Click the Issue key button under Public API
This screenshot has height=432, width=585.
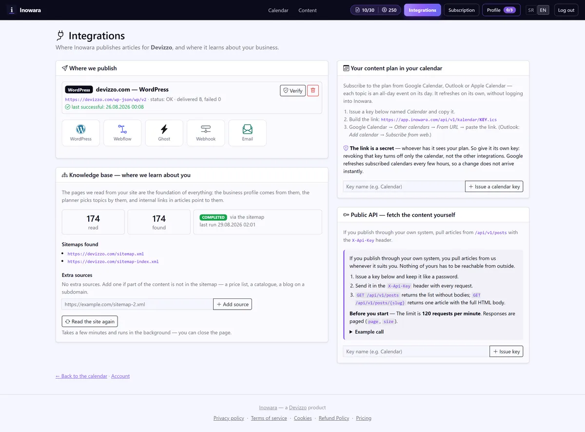(507, 352)
